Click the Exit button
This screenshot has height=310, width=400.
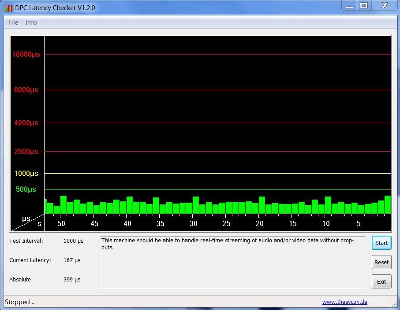pos(381,281)
